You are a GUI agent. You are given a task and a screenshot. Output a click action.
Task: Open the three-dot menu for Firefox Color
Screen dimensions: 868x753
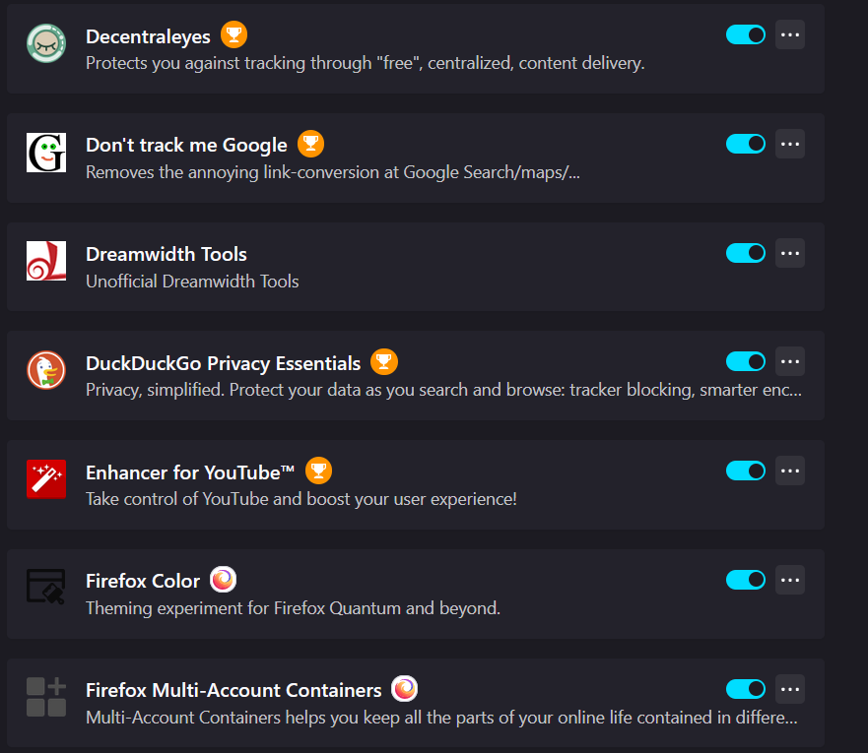point(790,580)
